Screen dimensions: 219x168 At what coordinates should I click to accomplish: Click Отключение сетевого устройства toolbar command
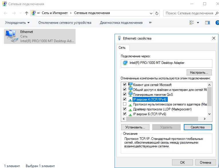[65, 23]
